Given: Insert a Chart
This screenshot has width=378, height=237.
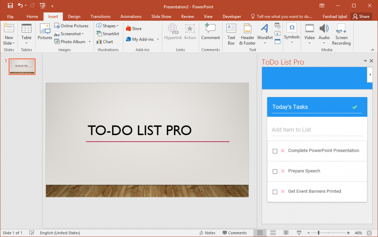Looking at the screenshot, I should [107, 42].
